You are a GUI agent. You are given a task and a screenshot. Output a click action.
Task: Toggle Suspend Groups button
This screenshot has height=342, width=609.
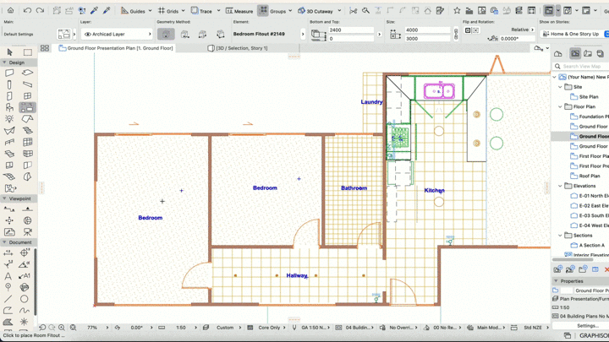(263, 11)
